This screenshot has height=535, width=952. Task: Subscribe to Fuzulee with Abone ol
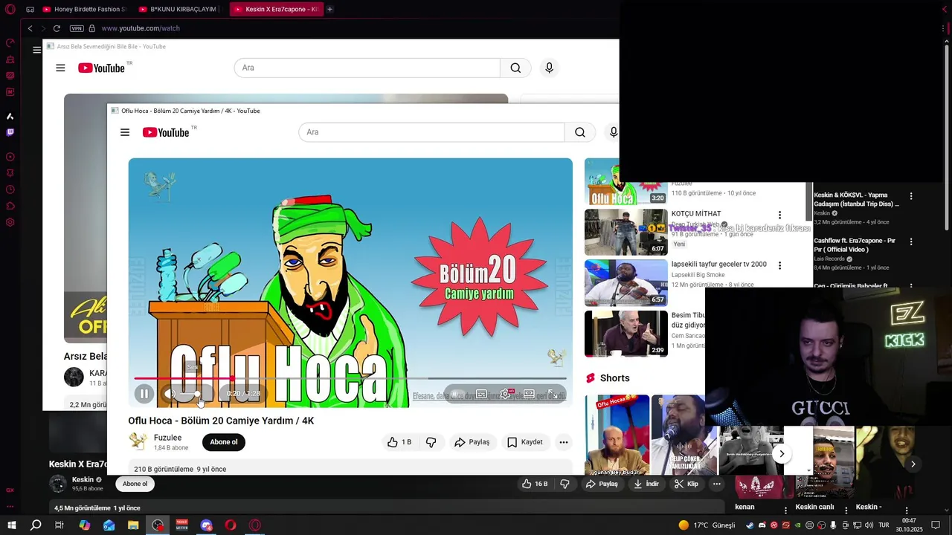coord(224,442)
